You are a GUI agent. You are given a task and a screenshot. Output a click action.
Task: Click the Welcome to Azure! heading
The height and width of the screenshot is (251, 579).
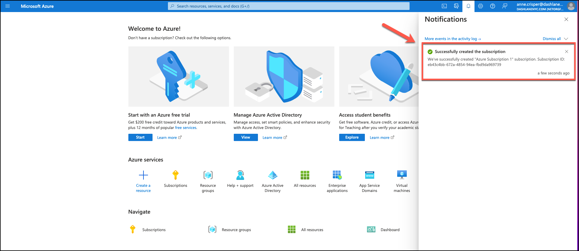tap(154, 29)
